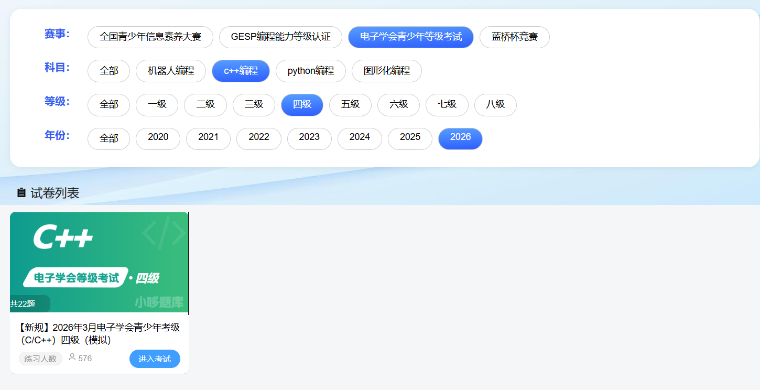Pick 三级 in the level row
The image size is (760, 390).
pos(254,105)
